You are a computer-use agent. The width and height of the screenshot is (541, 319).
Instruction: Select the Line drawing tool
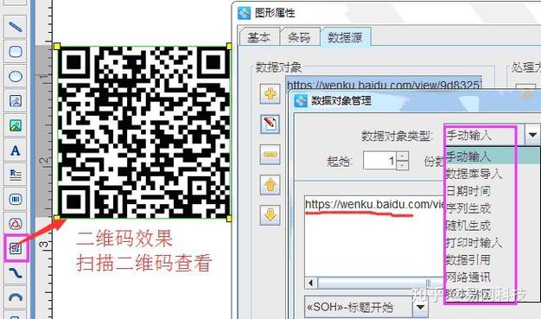point(16,27)
